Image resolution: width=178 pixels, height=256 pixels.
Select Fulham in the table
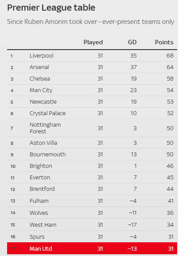pyautogui.click(x=39, y=201)
